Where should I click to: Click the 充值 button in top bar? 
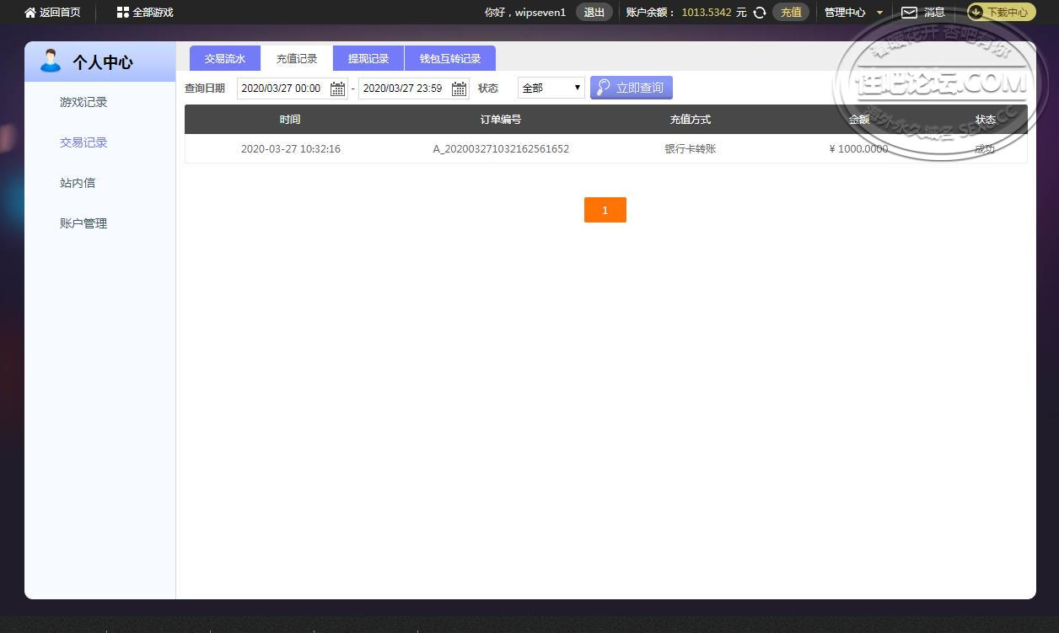(791, 13)
